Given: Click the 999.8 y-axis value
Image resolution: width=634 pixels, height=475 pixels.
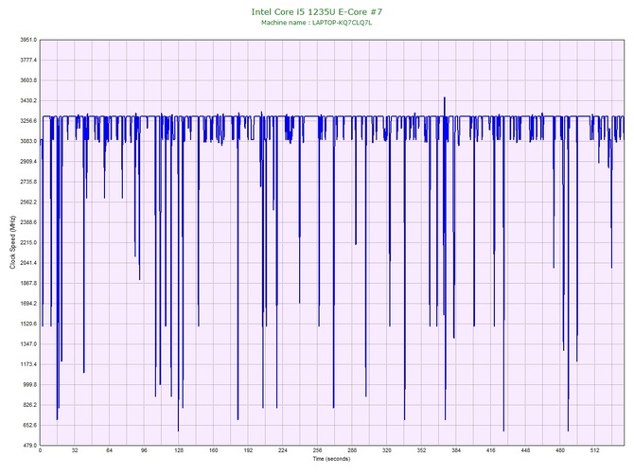Looking at the screenshot, I should tap(29, 384).
